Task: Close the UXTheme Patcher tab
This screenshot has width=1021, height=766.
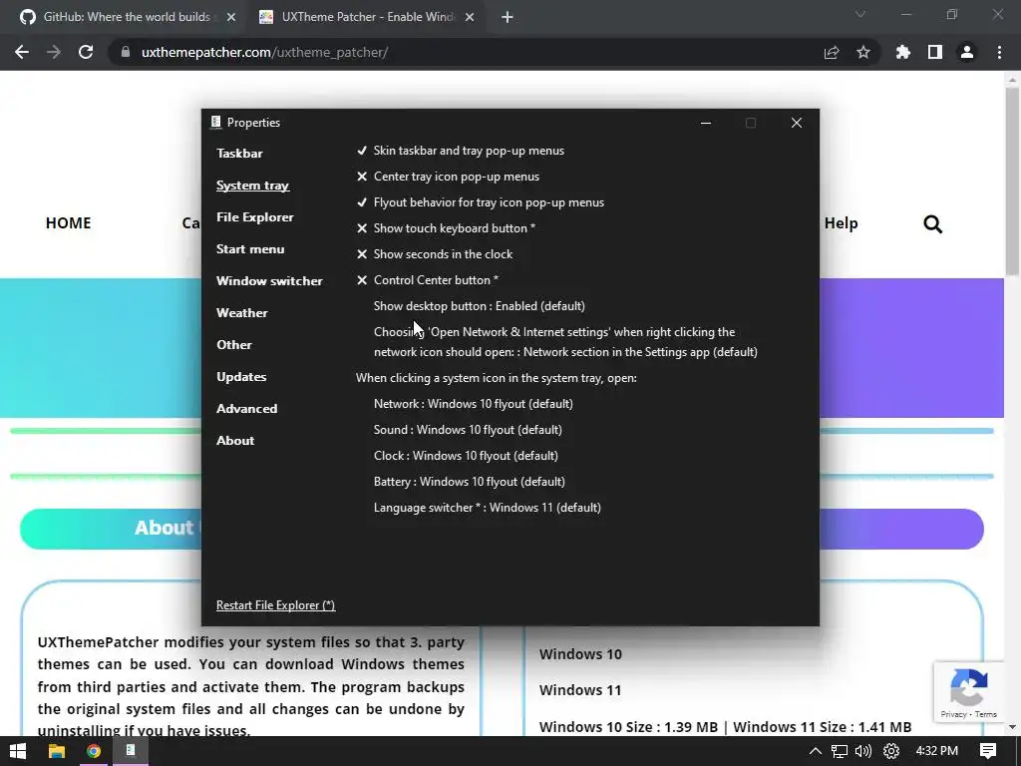Action: (x=470, y=18)
